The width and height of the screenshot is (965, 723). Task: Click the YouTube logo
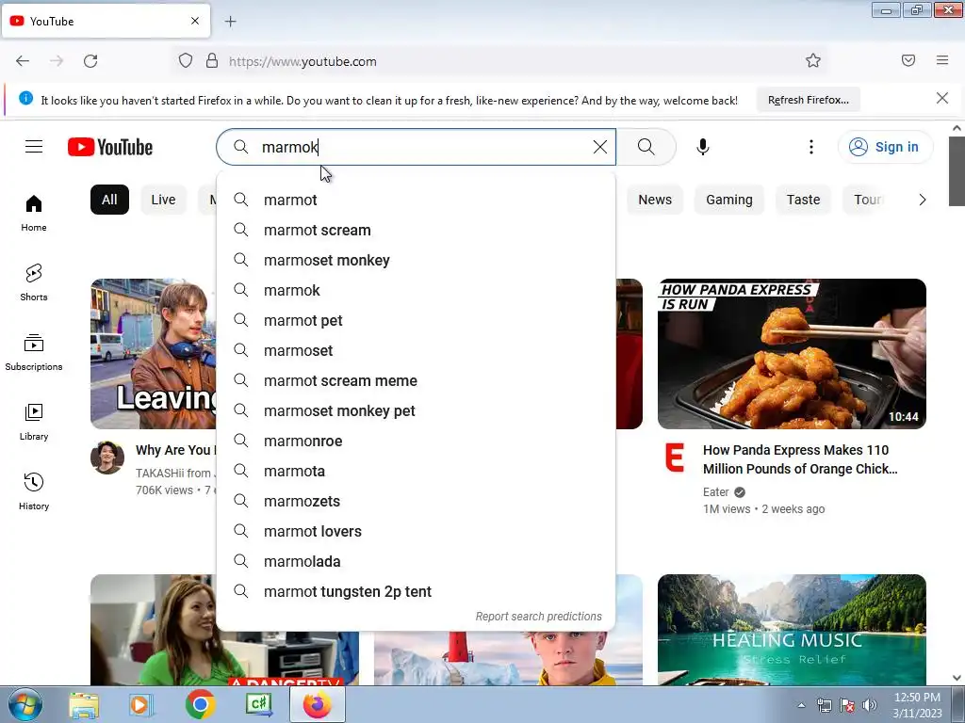click(110, 147)
